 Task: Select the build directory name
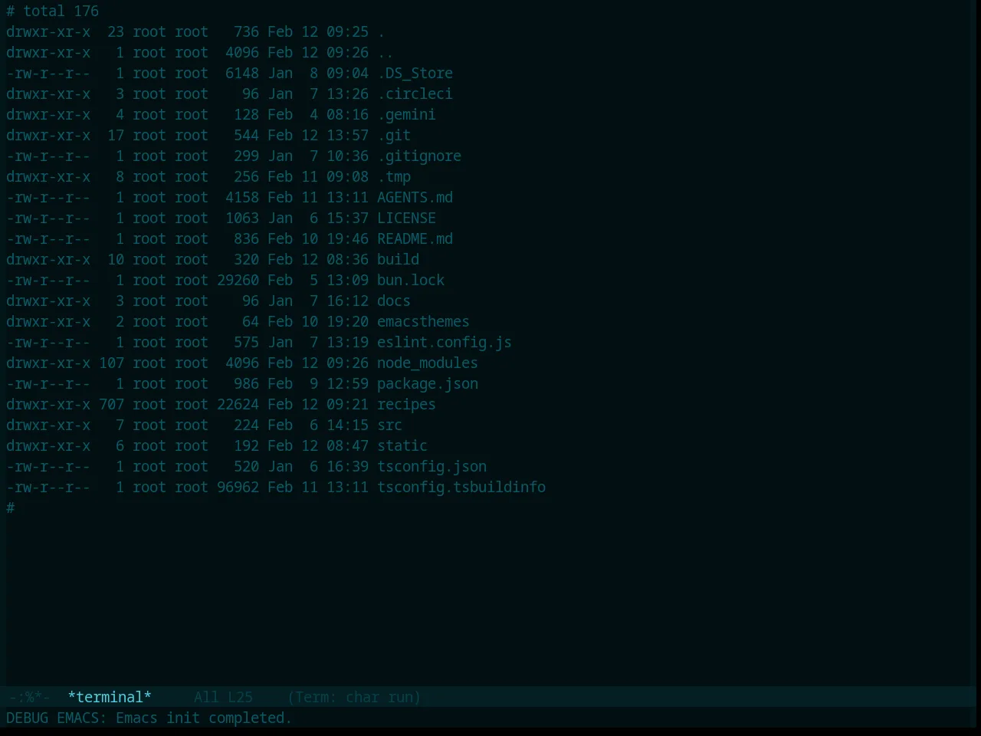[398, 260]
